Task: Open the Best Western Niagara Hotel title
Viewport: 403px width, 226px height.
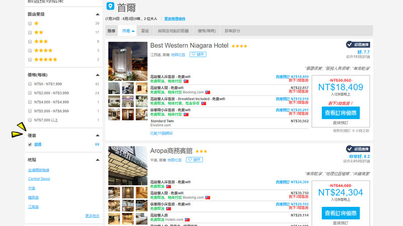Action: tap(189, 46)
